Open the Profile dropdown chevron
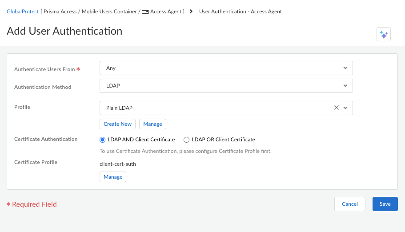 coord(345,108)
